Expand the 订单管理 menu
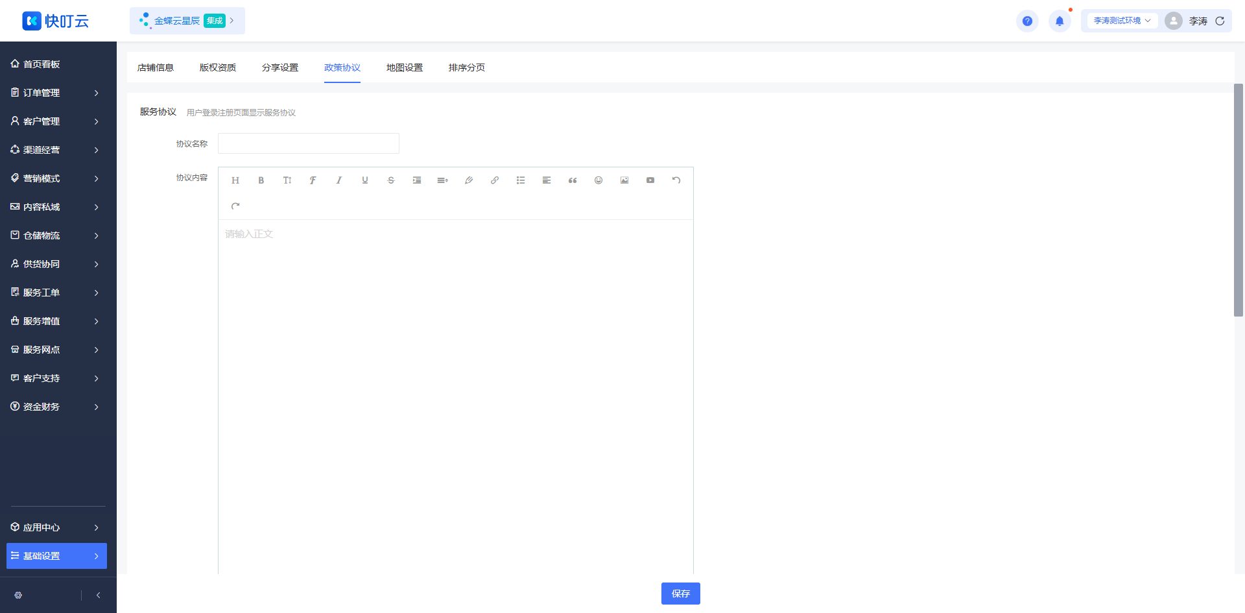1245x613 pixels. (x=56, y=93)
